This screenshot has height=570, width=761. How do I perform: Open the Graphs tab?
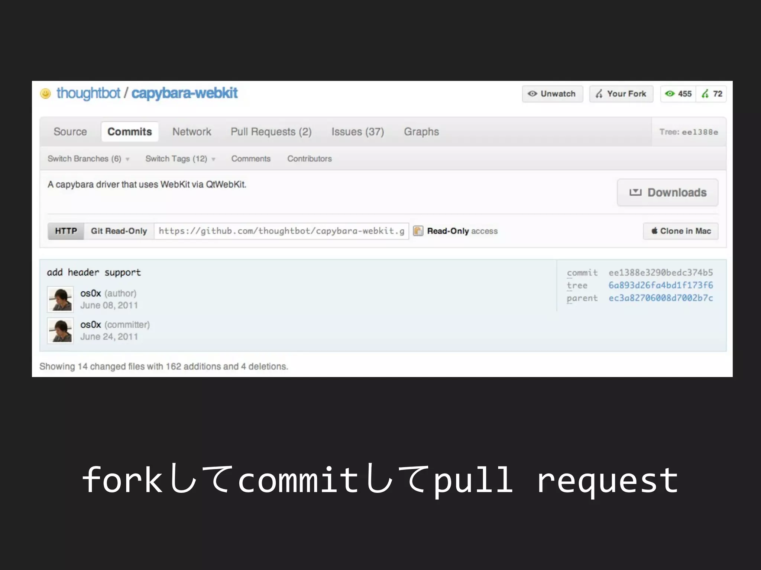(x=421, y=132)
